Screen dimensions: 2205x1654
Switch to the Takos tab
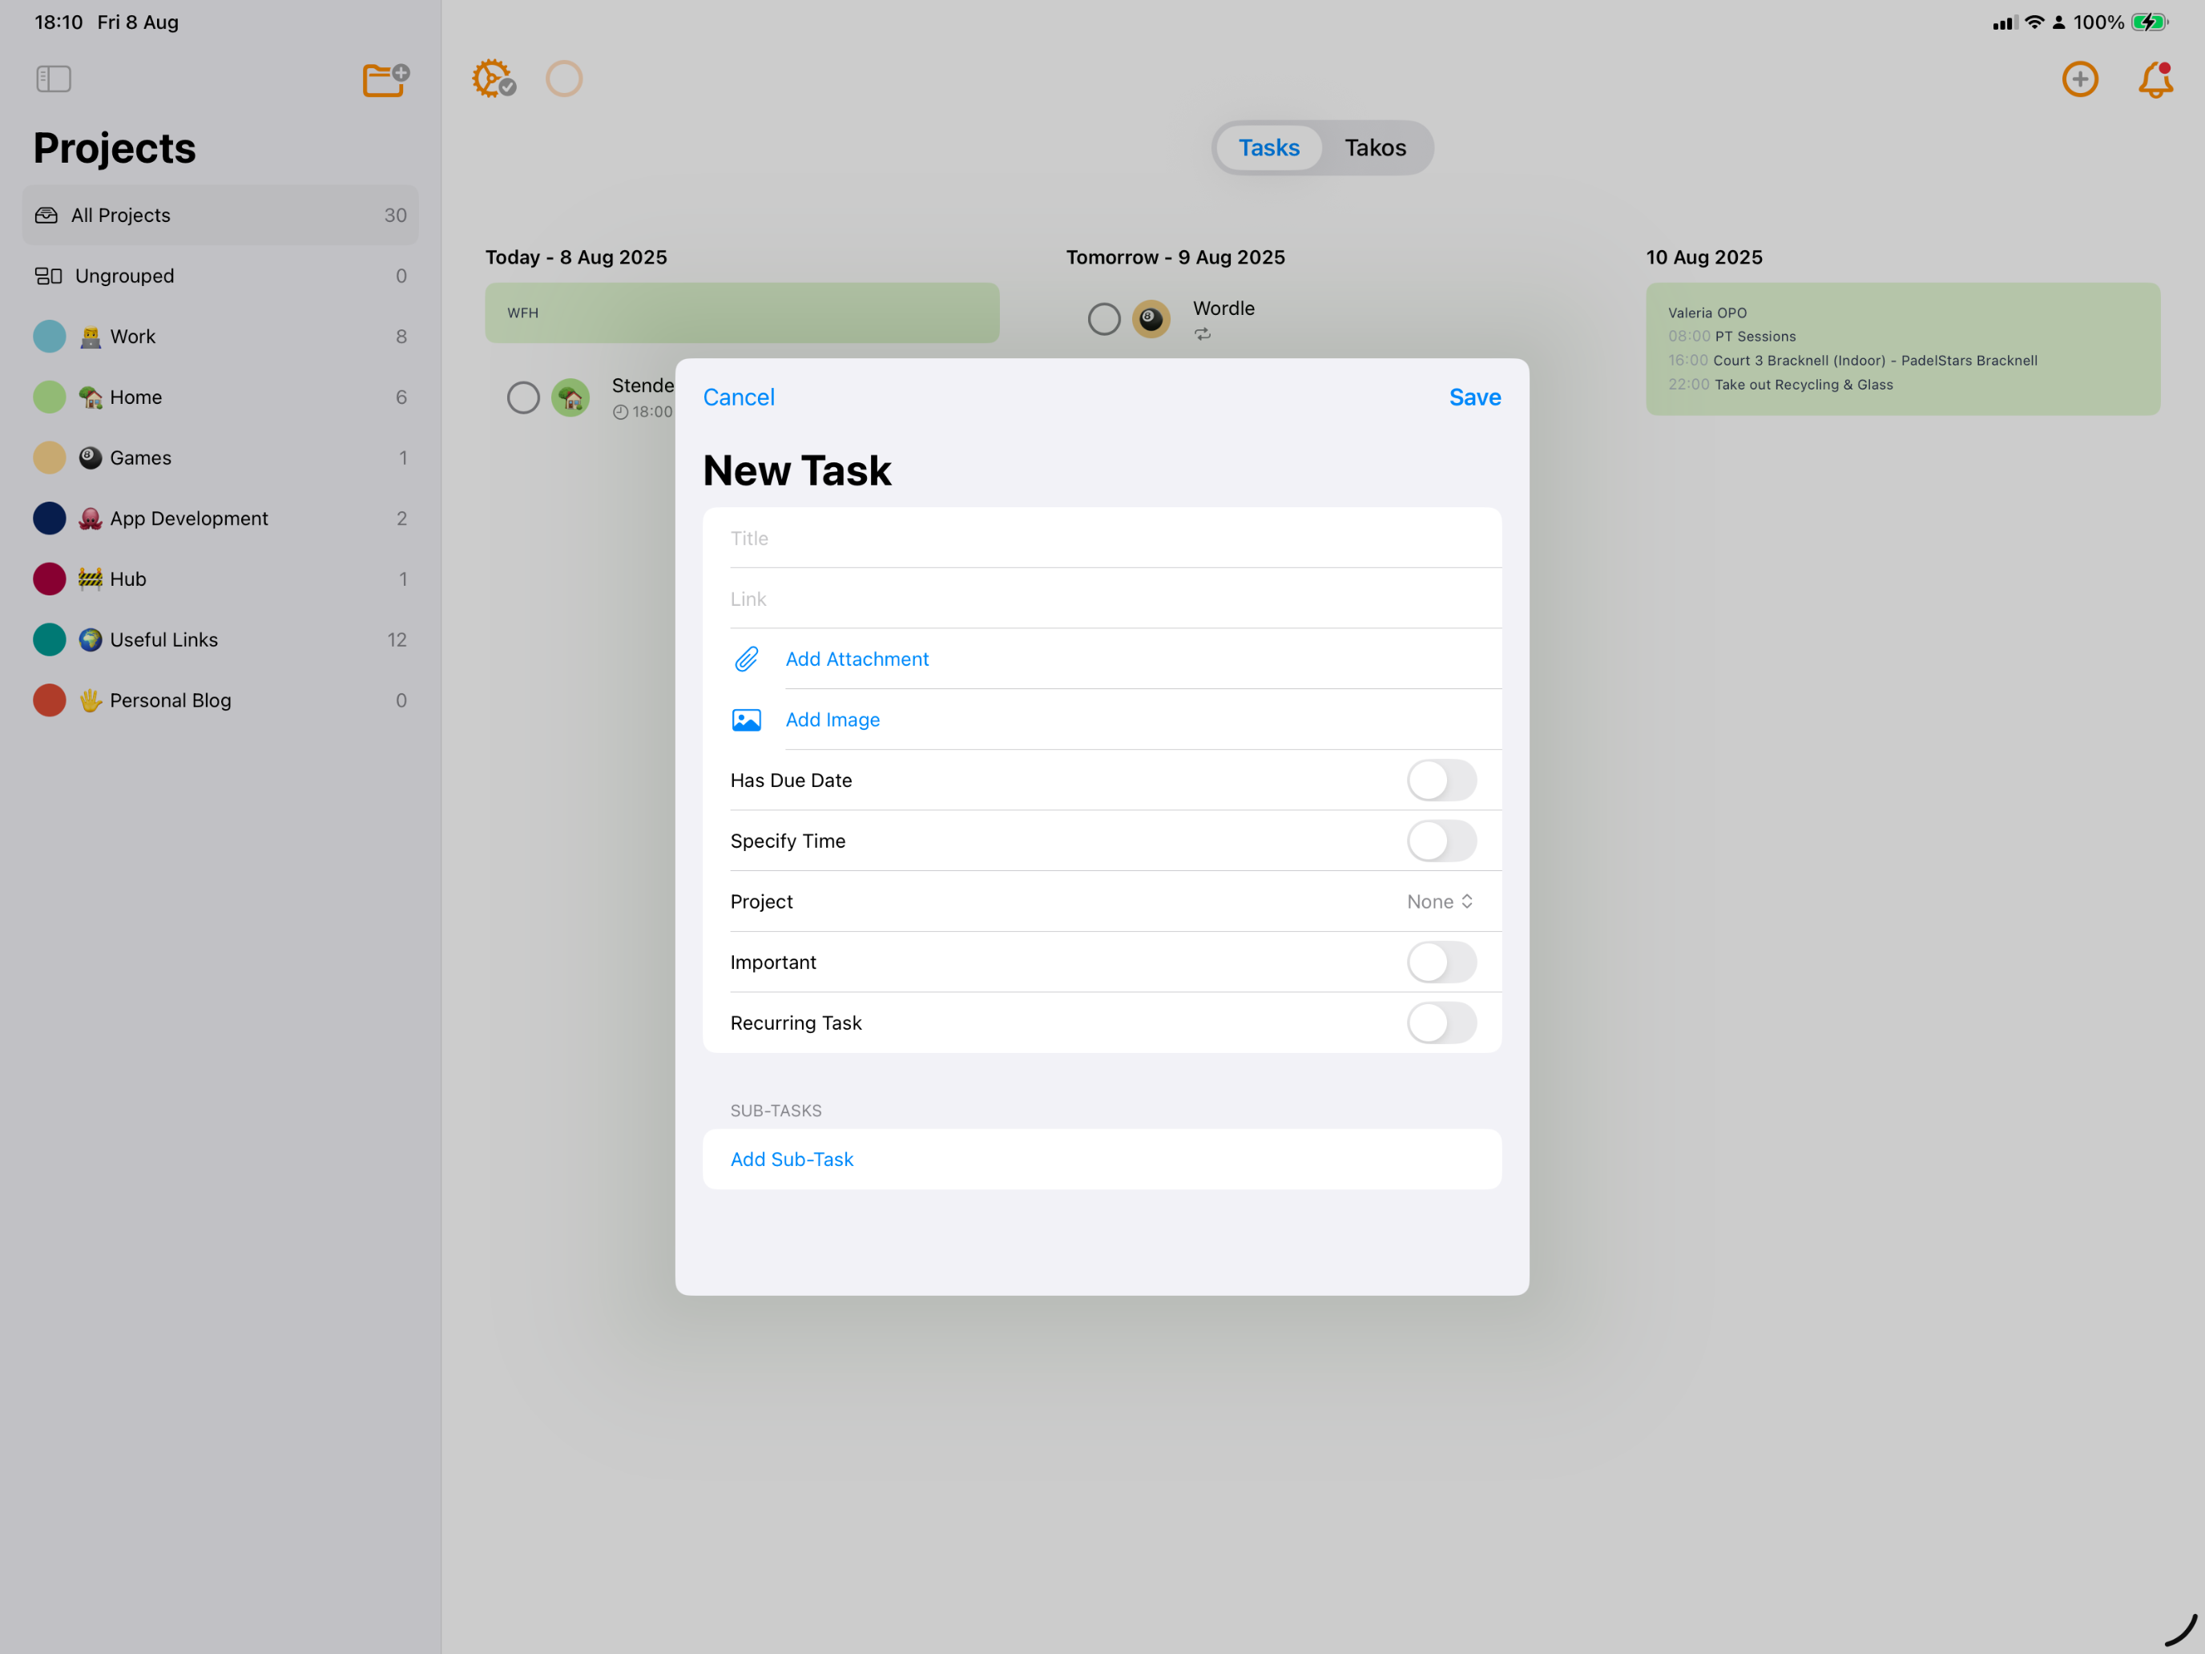(x=1376, y=147)
